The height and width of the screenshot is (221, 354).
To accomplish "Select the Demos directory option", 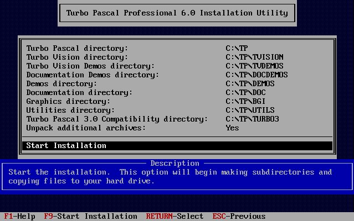I will tap(61, 83).
